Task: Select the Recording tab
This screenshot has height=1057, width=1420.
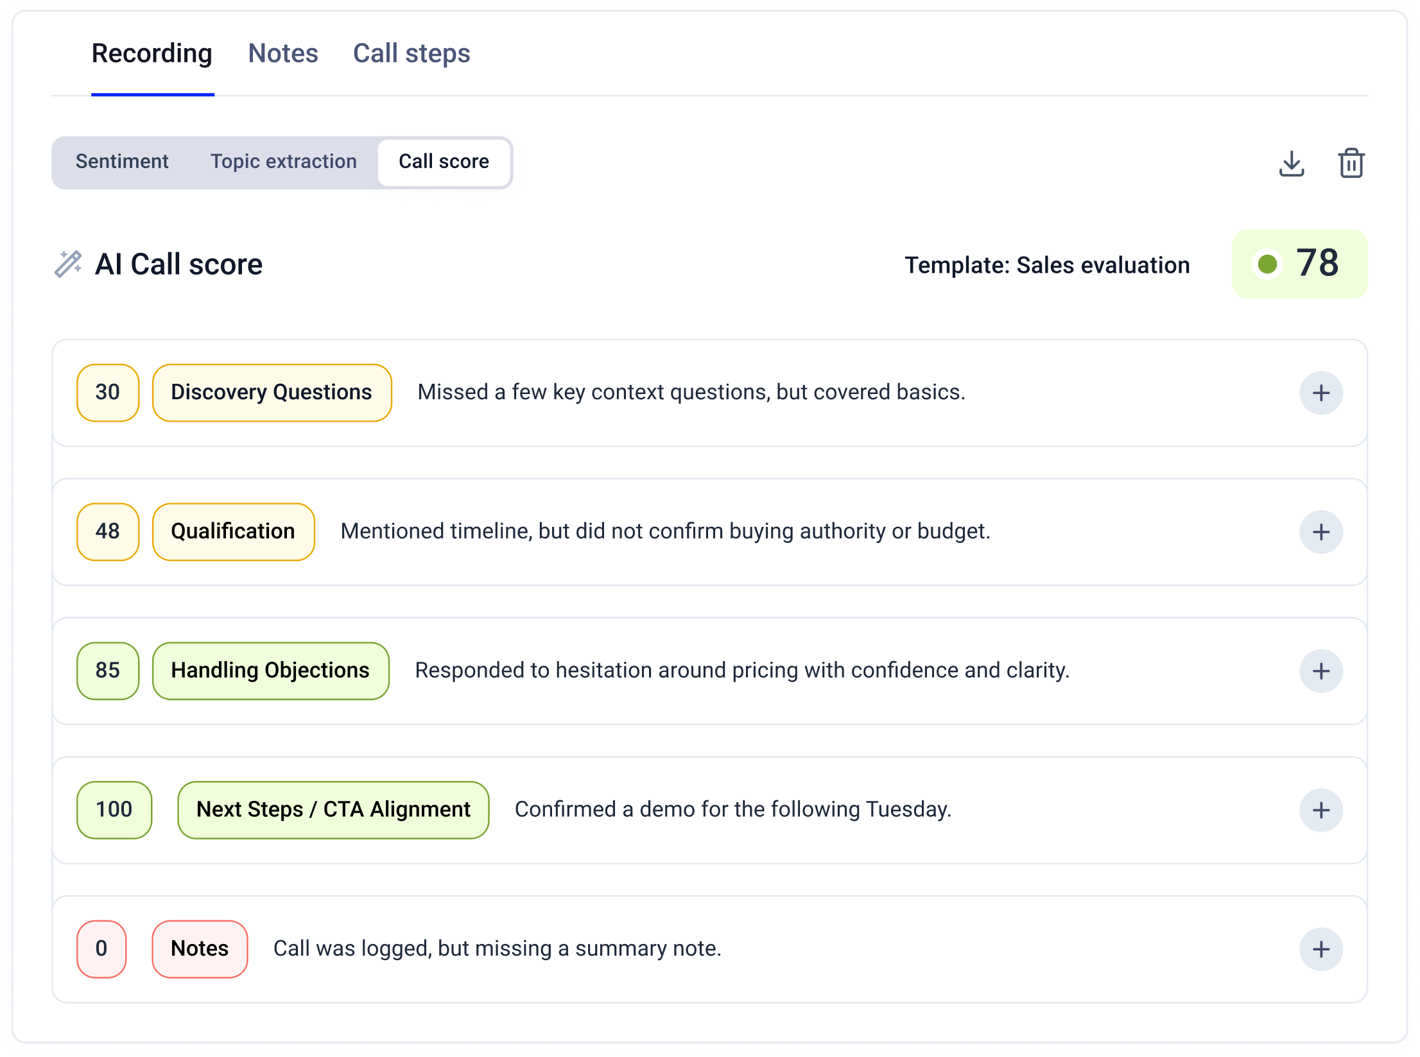Action: click(152, 53)
